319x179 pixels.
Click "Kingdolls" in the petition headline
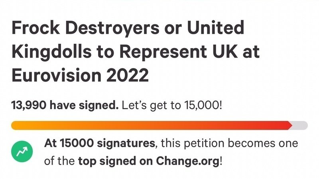click(x=53, y=52)
